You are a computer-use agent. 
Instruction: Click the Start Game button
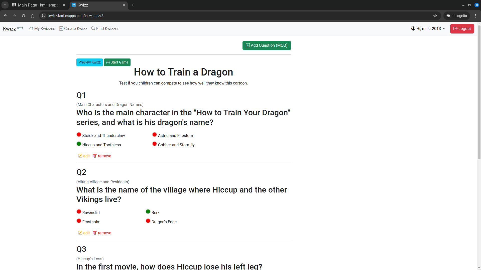pos(117,62)
